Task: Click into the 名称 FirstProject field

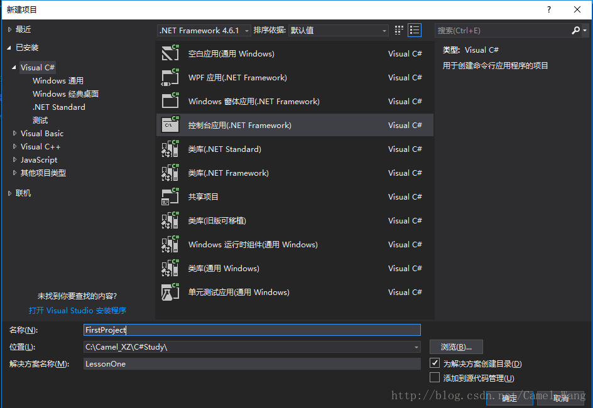Action: tap(252, 330)
